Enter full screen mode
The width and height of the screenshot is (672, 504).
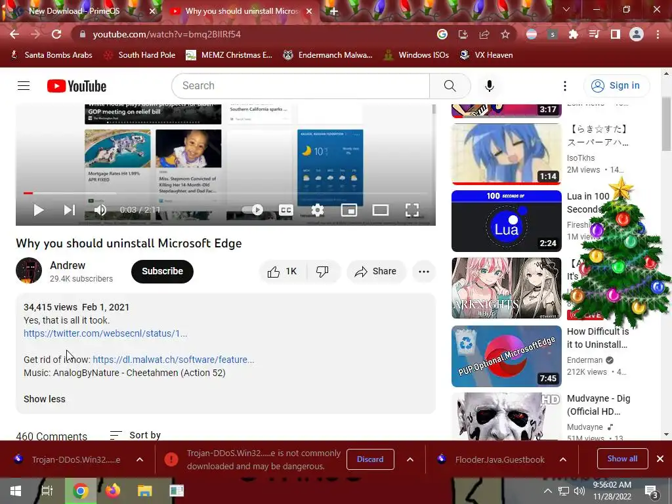[x=412, y=209]
